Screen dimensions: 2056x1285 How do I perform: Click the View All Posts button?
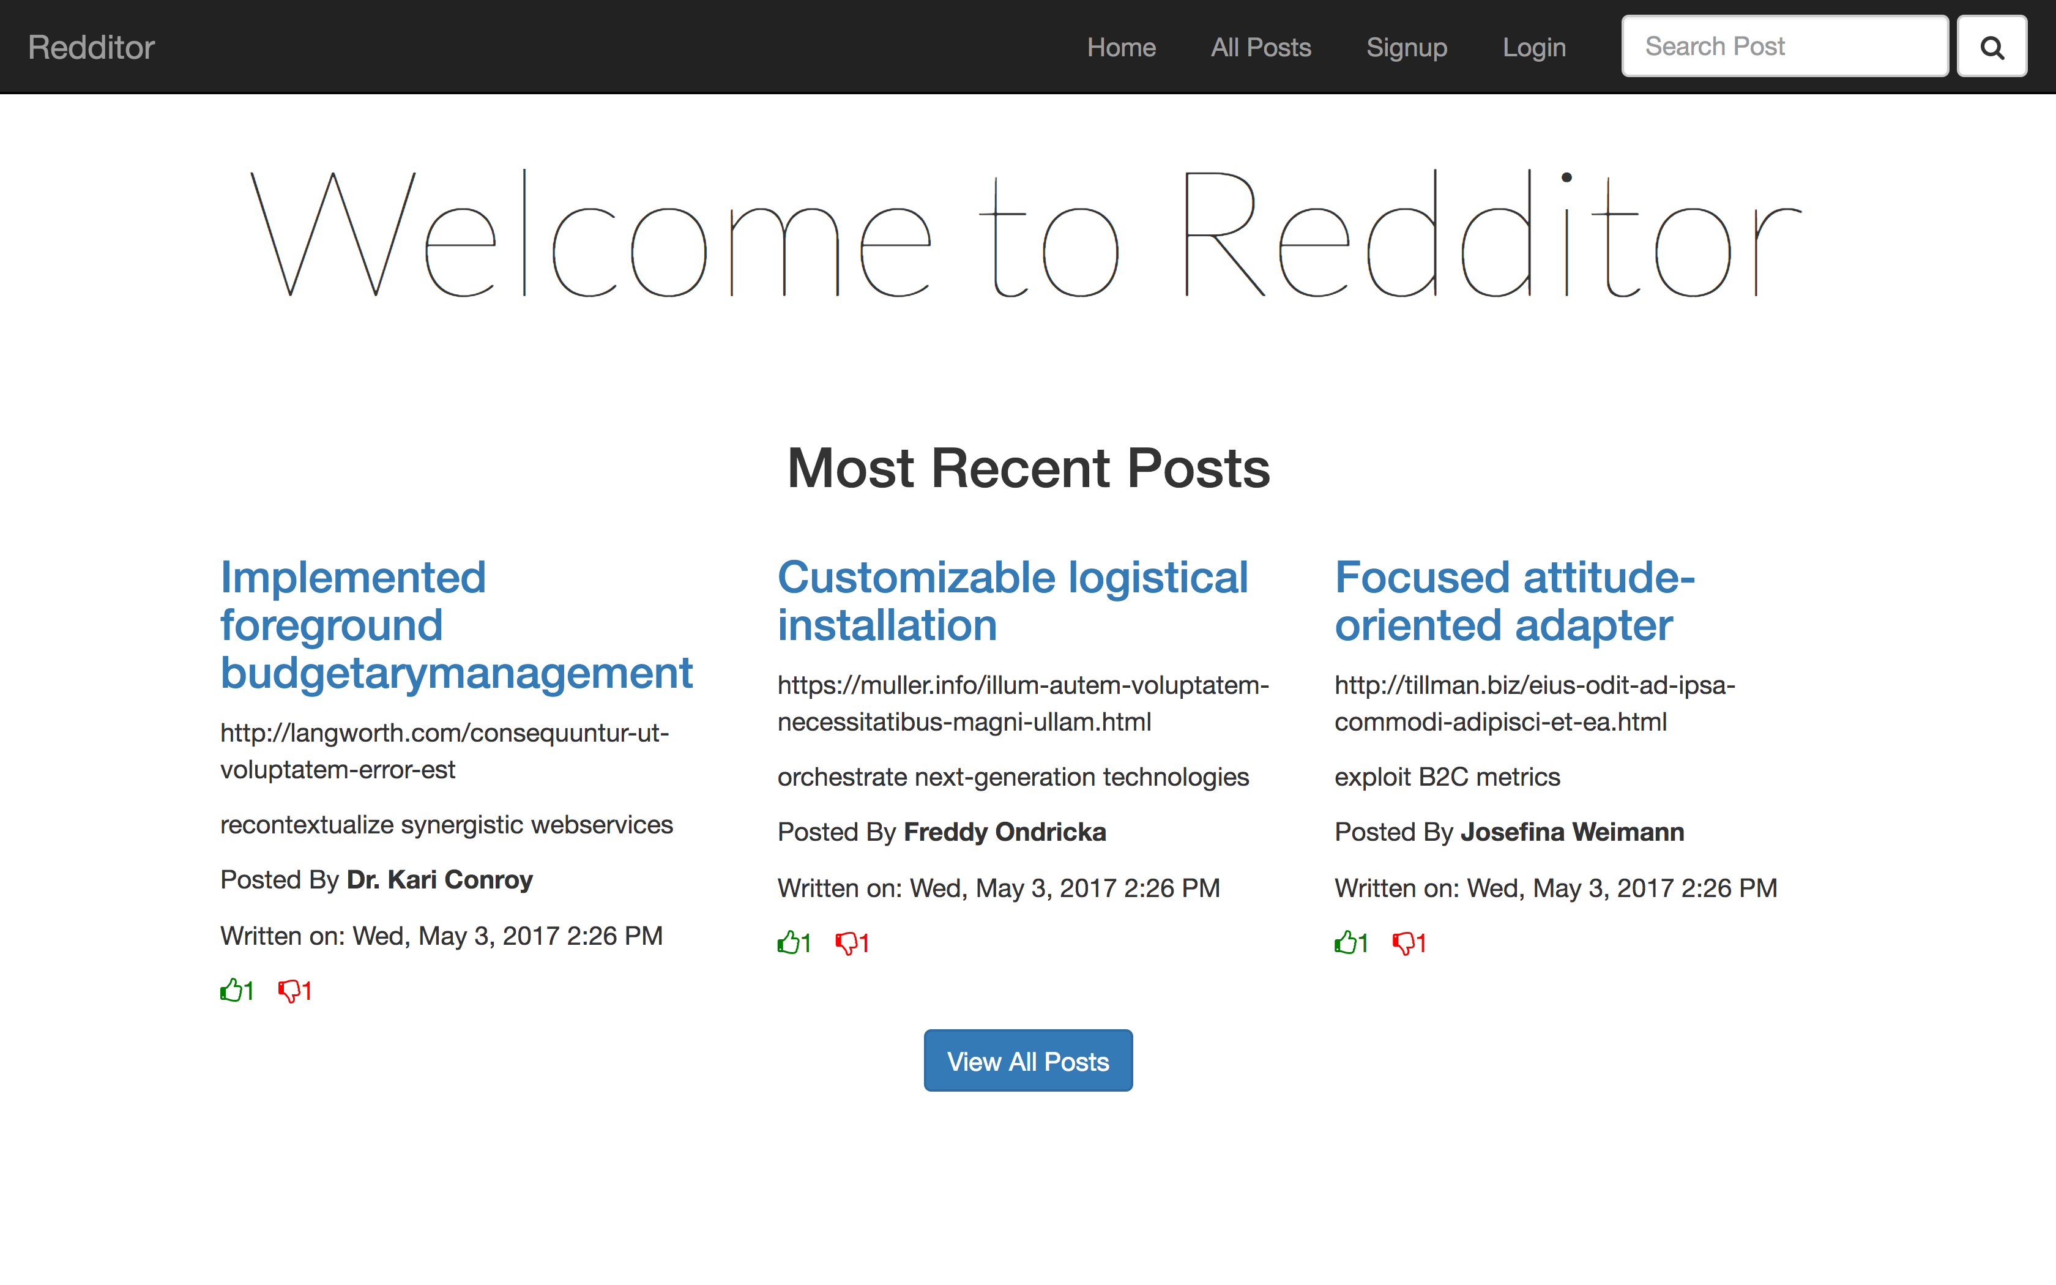1028,1060
